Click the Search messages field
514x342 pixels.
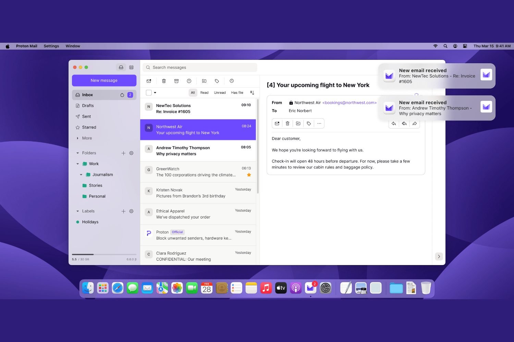click(x=200, y=67)
